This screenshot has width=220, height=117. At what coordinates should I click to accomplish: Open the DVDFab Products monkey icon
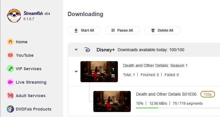(10, 109)
